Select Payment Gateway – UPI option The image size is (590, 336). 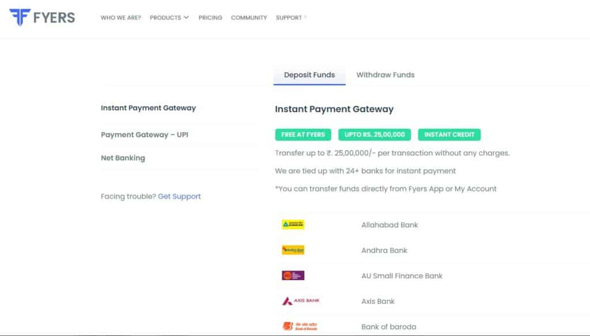point(145,135)
